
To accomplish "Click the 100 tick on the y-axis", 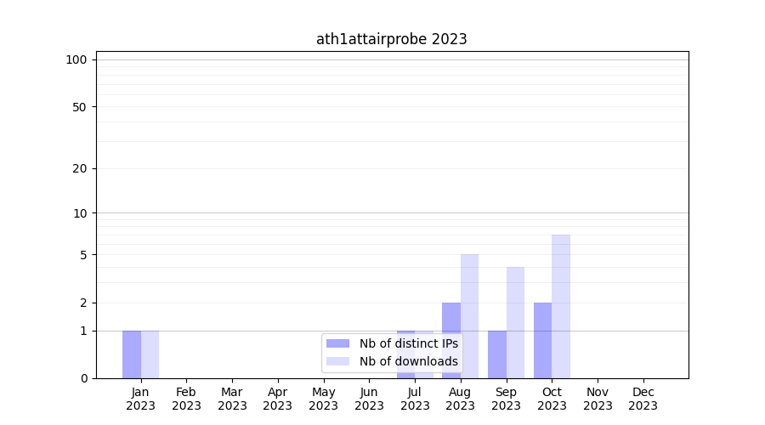I will tap(76, 59).
